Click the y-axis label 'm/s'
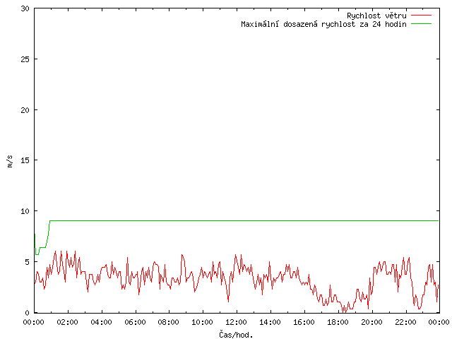 (10, 161)
